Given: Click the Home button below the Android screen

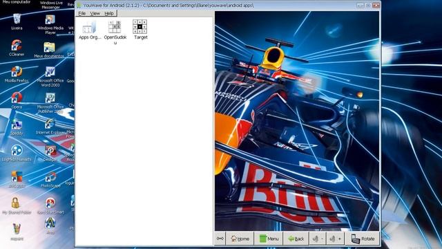Looking at the screenshot, I should [240, 239].
